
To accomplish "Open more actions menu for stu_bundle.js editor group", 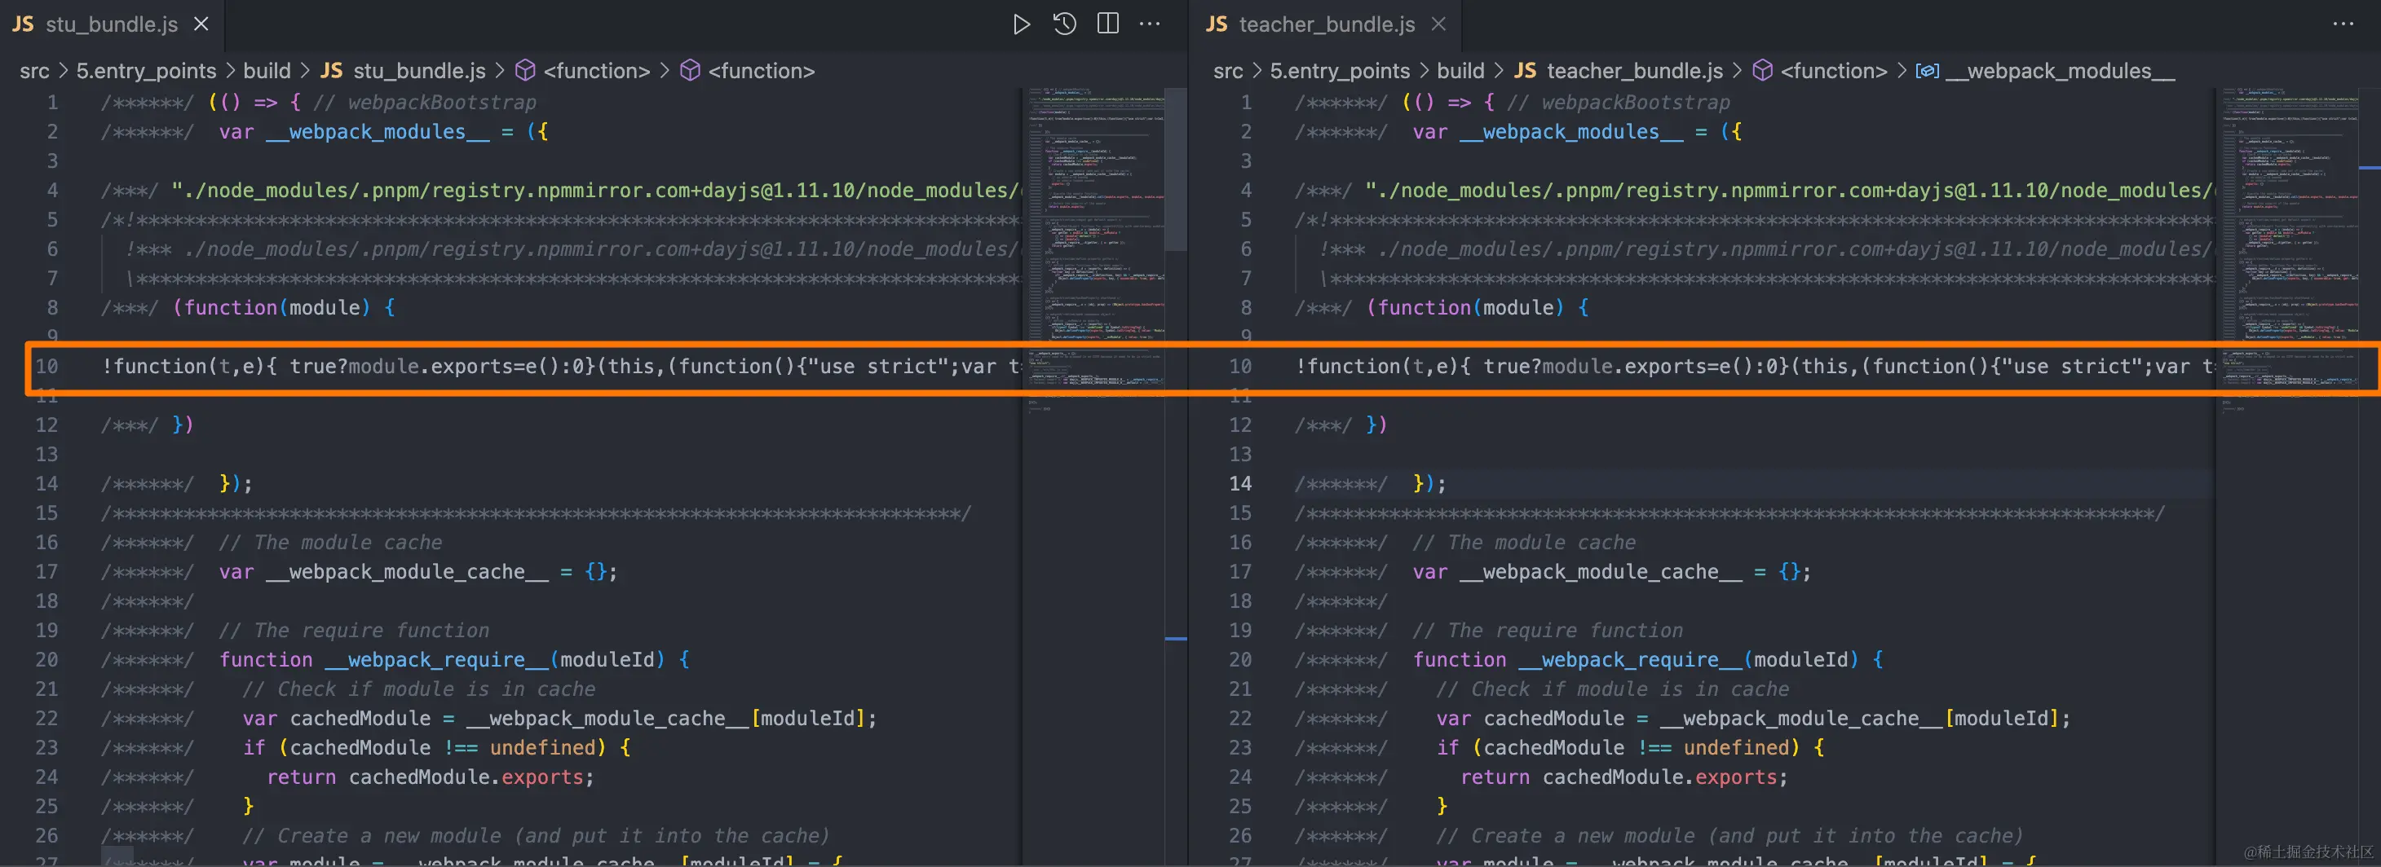I will 1150,24.
